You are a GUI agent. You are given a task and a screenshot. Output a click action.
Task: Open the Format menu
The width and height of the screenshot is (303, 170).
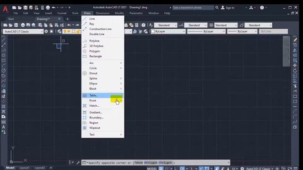pos(62,13)
